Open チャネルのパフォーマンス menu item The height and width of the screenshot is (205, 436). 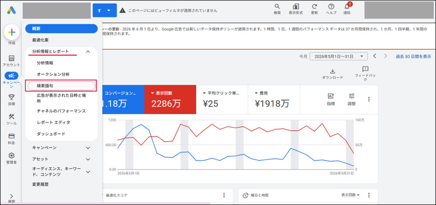tap(61, 111)
